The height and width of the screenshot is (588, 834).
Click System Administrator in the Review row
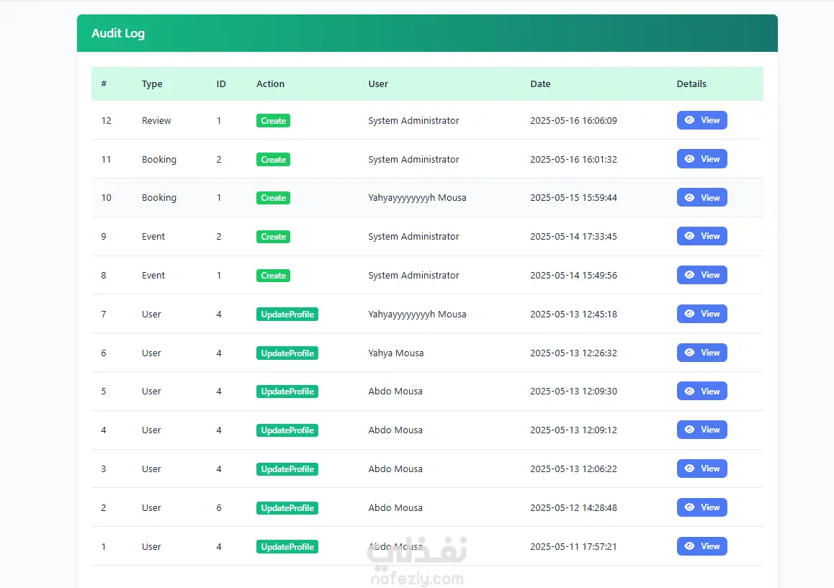[413, 121]
